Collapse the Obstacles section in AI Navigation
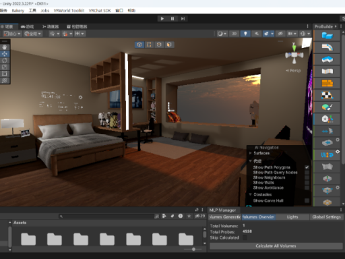This screenshot has height=259, width=345. pyautogui.click(x=251, y=194)
